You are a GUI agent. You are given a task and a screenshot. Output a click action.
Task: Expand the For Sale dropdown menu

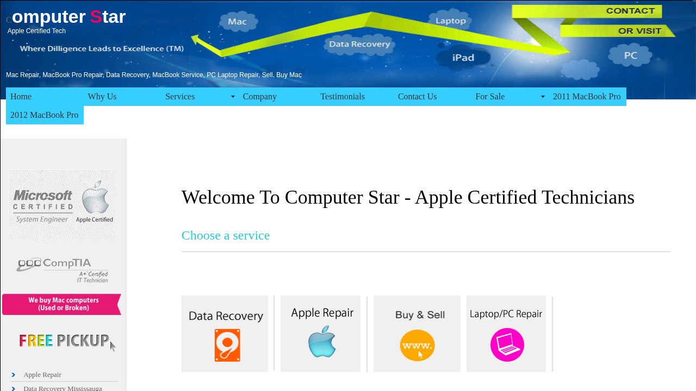point(509,97)
